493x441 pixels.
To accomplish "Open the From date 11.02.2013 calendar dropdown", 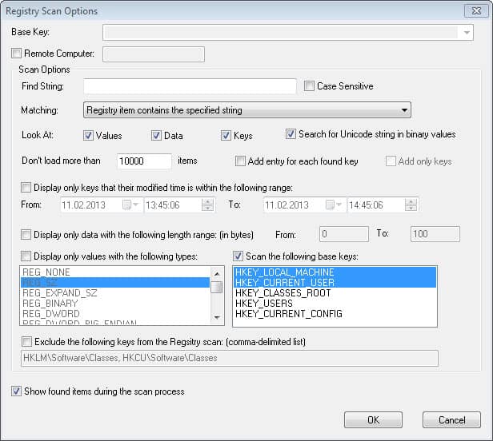I will pos(130,205).
